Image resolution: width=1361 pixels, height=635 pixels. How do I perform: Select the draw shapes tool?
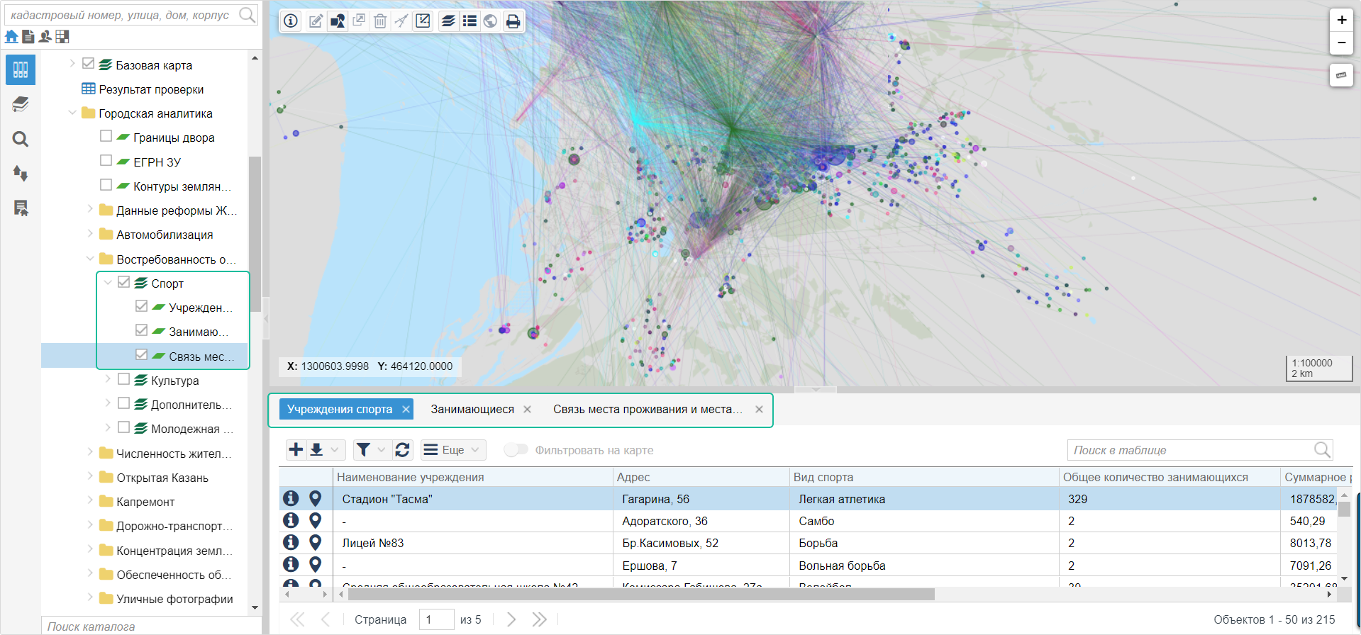(338, 21)
